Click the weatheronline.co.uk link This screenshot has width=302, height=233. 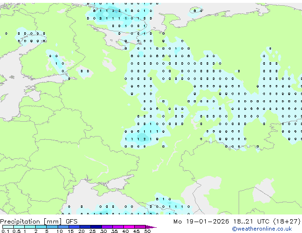(262, 229)
